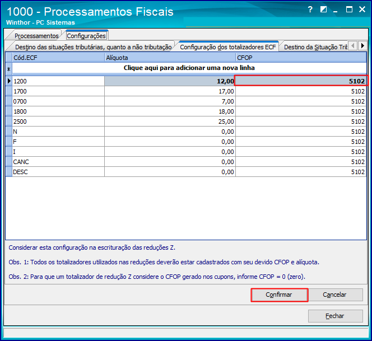
Task: Select CFOP cell of the F row
Action: [x=301, y=142]
